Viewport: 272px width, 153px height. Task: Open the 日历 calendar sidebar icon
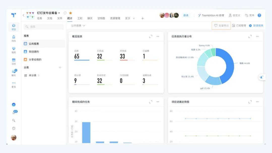[14, 61]
